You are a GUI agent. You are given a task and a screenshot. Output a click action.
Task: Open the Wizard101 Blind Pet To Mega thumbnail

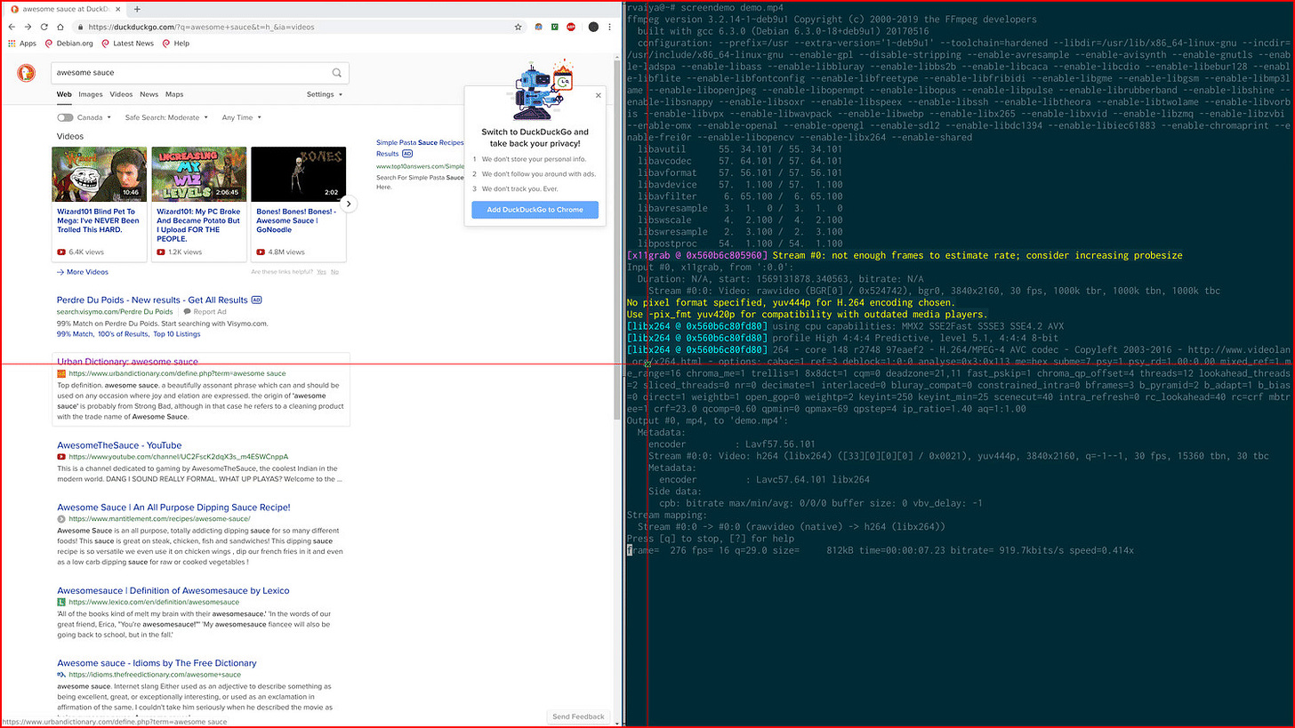[x=99, y=174]
